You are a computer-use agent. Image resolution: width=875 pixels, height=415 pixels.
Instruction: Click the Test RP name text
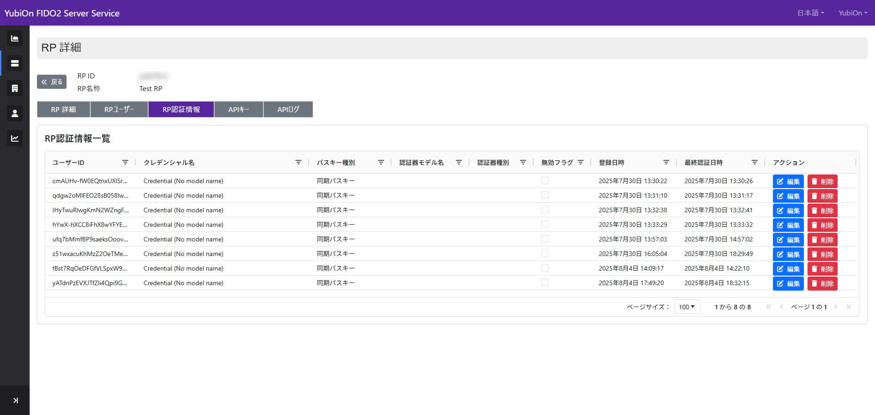tap(151, 89)
